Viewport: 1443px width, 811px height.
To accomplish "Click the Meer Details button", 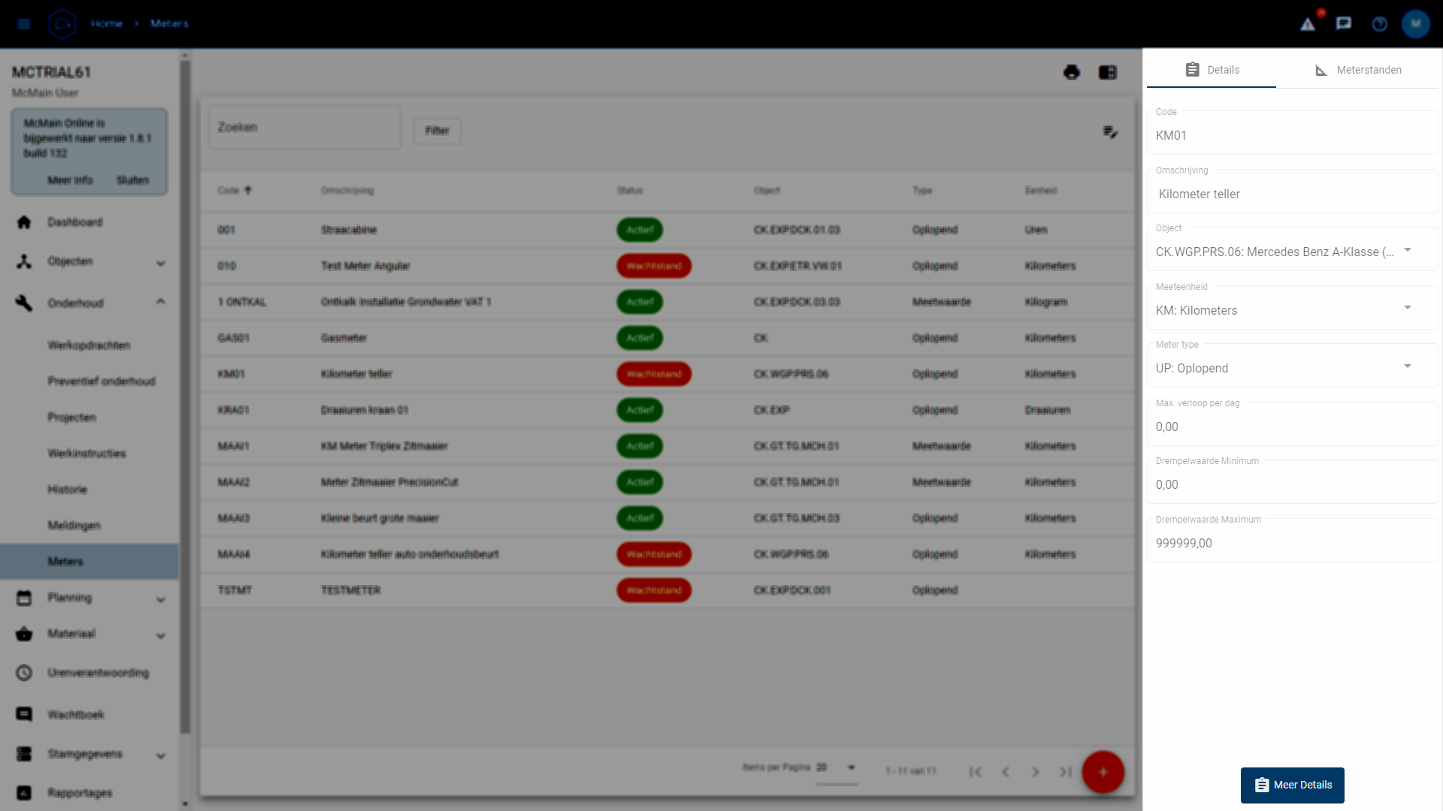I will click(1292, 785).
